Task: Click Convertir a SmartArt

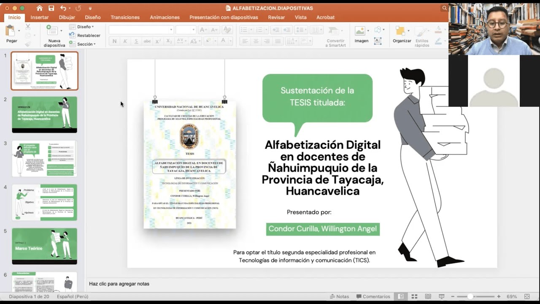Action: (335, 36)
